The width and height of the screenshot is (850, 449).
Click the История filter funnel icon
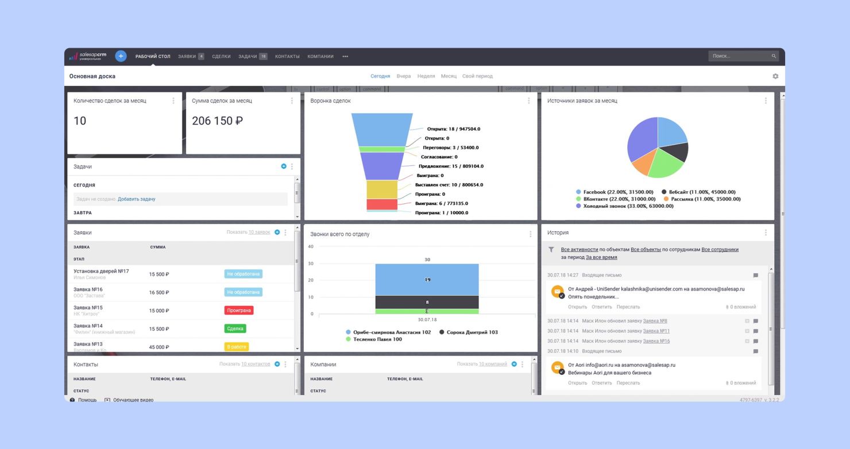click(551, 250)
